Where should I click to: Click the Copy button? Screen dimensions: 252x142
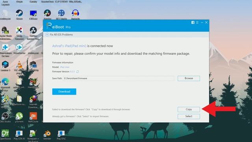pos(189,110)
